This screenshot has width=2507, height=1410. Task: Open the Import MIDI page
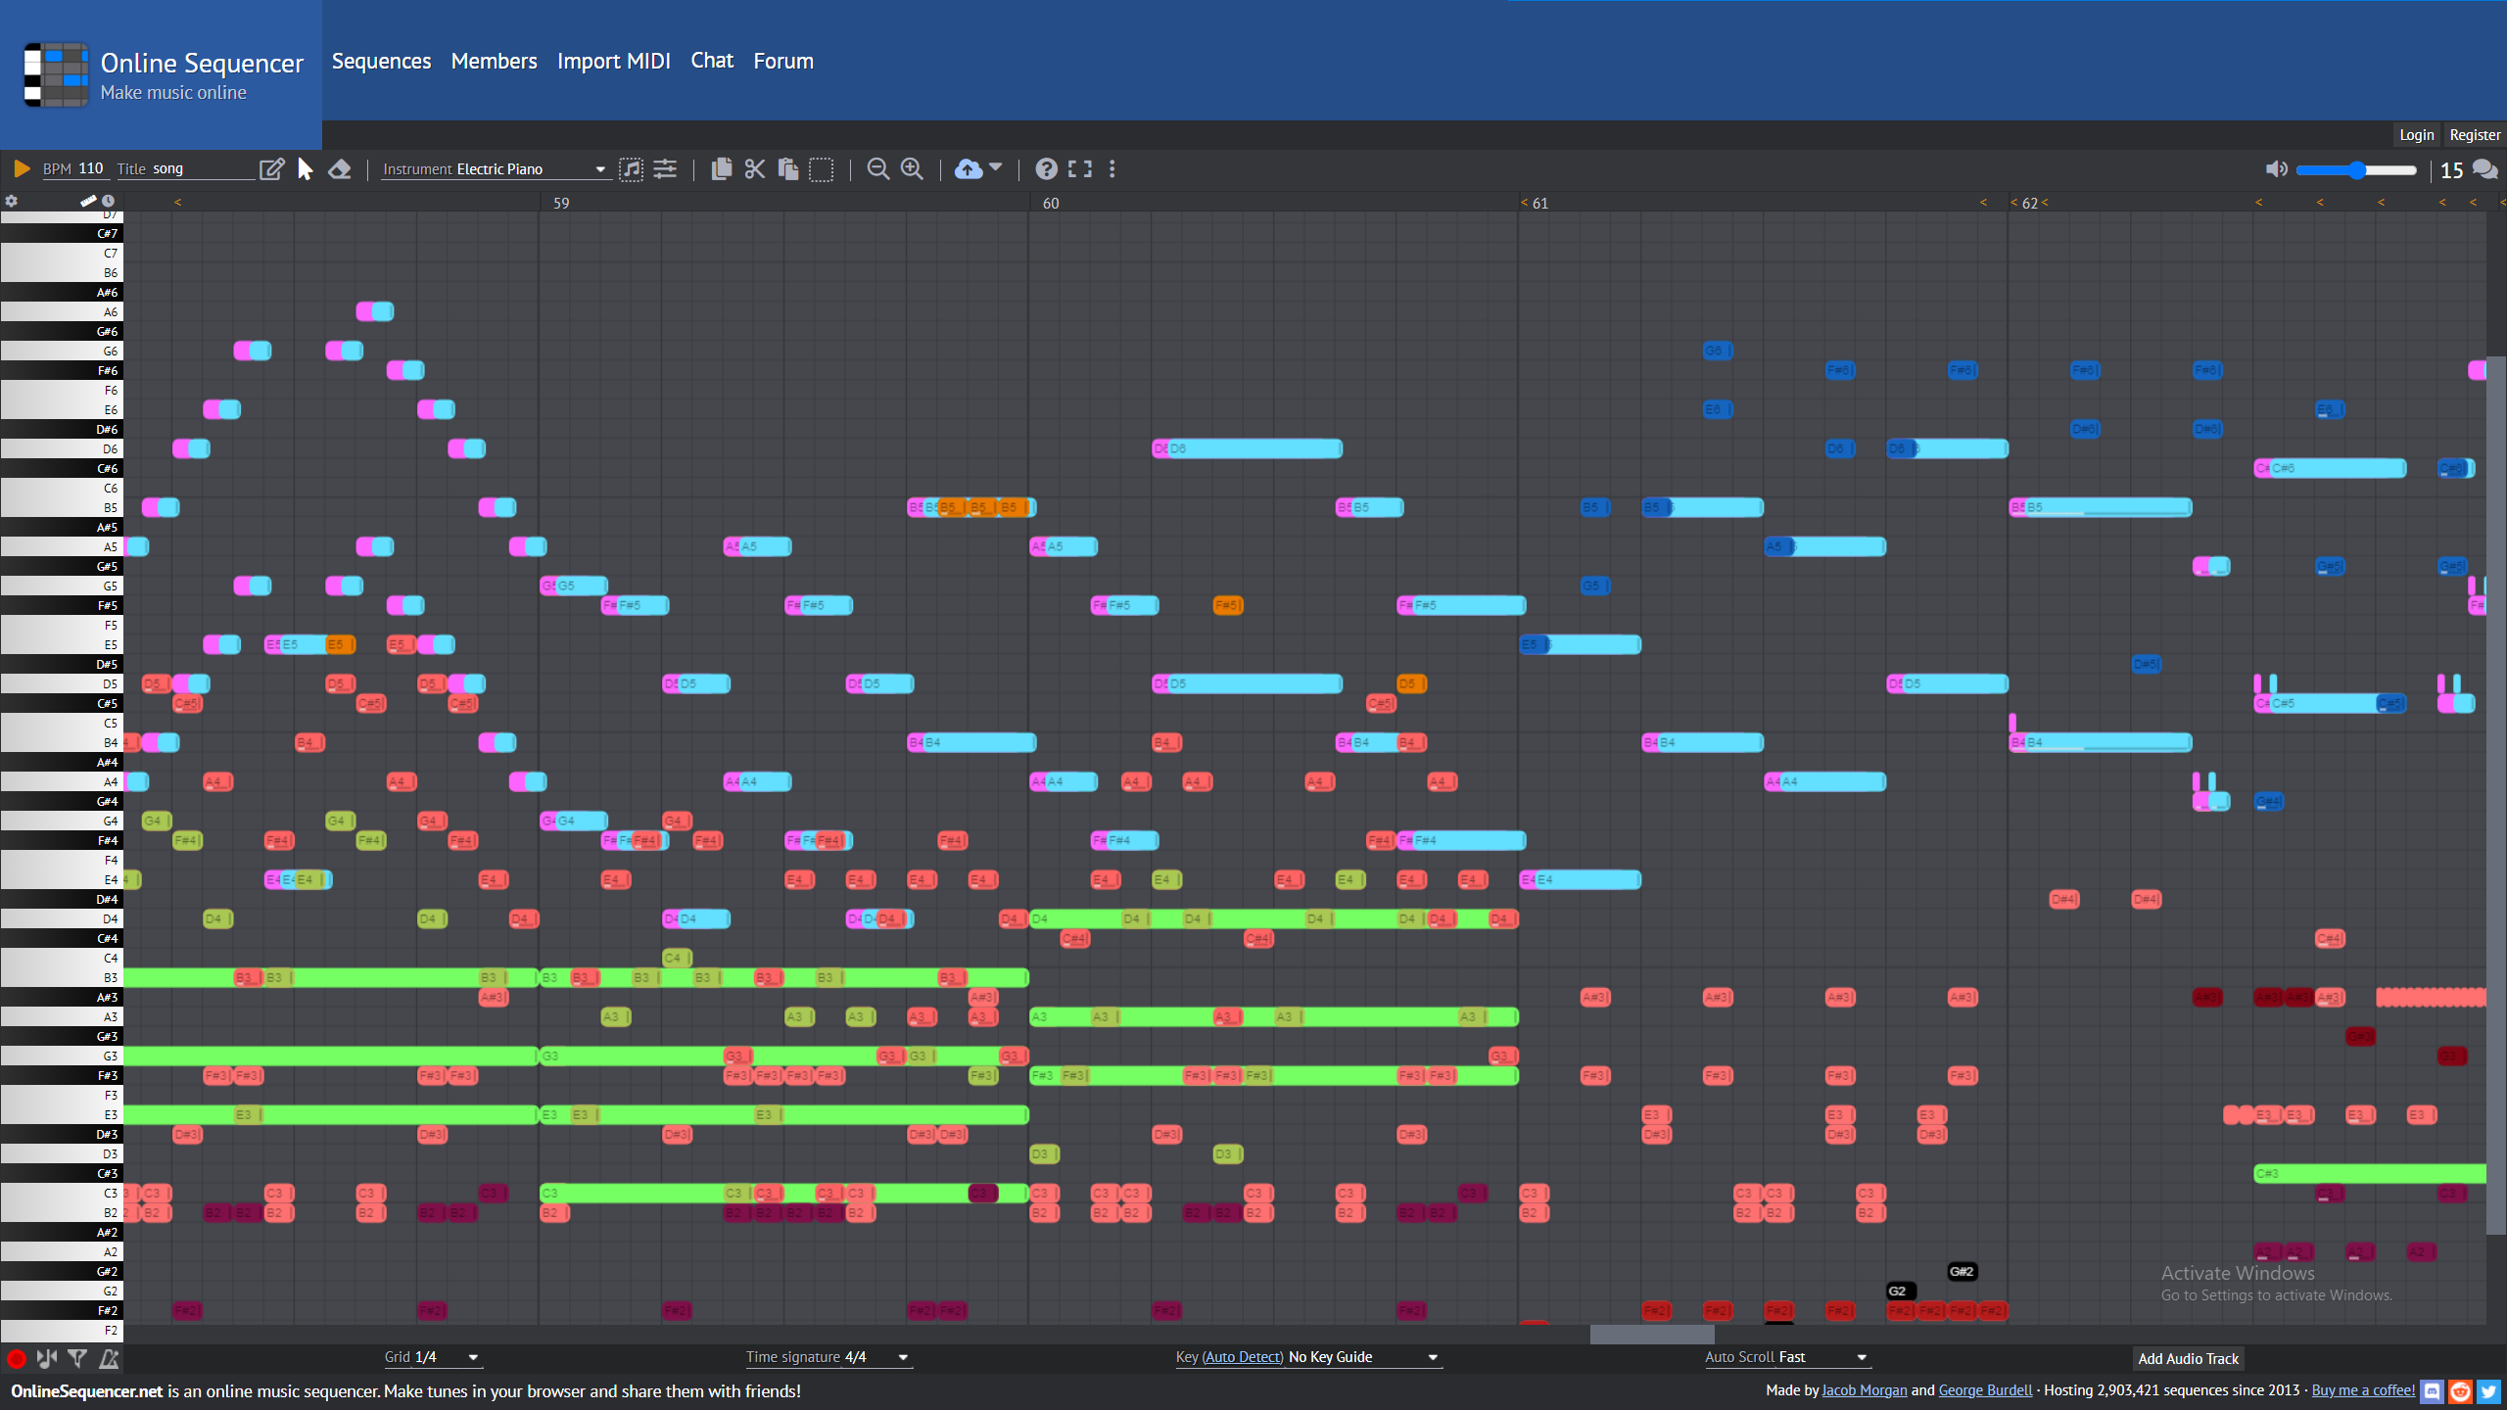pos(614,61)
